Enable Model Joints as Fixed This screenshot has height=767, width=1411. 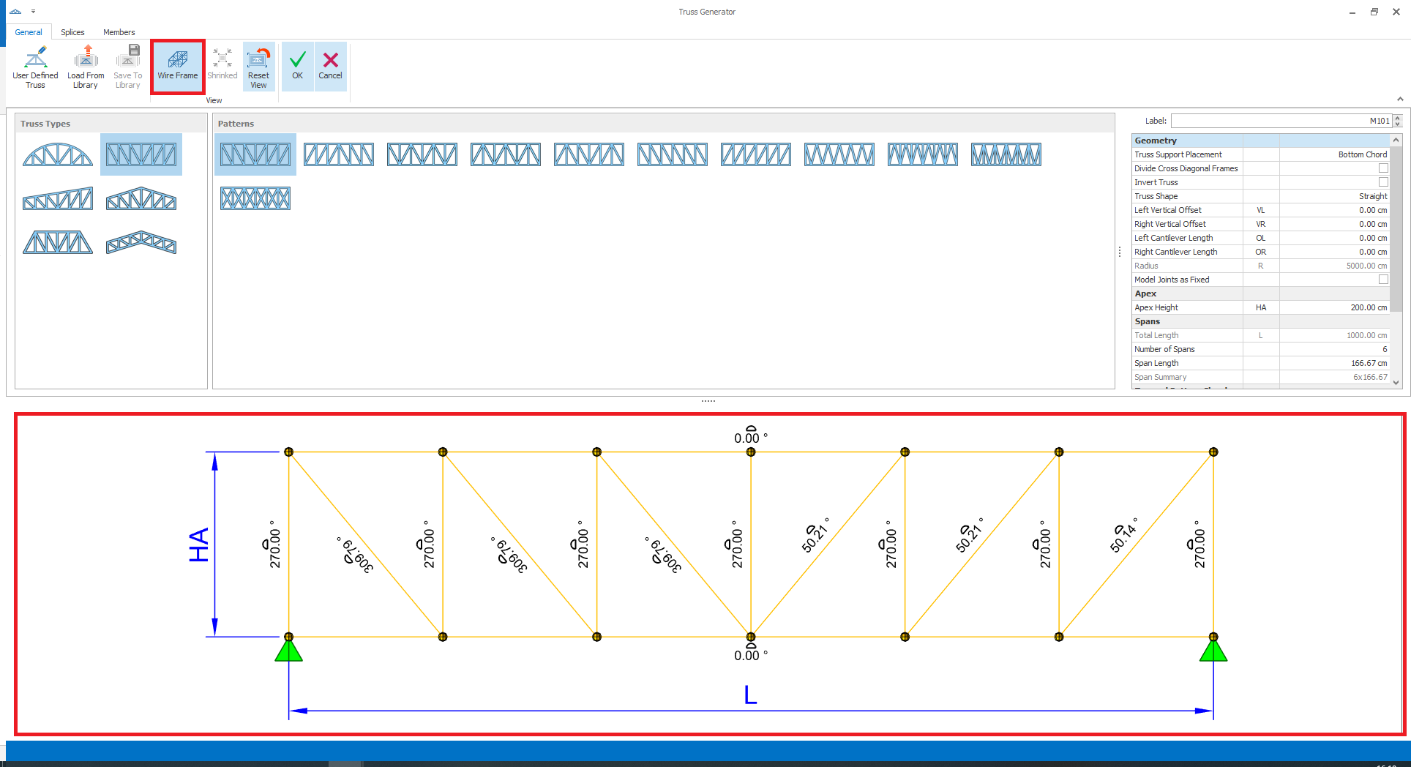[x=1382, y=279]
